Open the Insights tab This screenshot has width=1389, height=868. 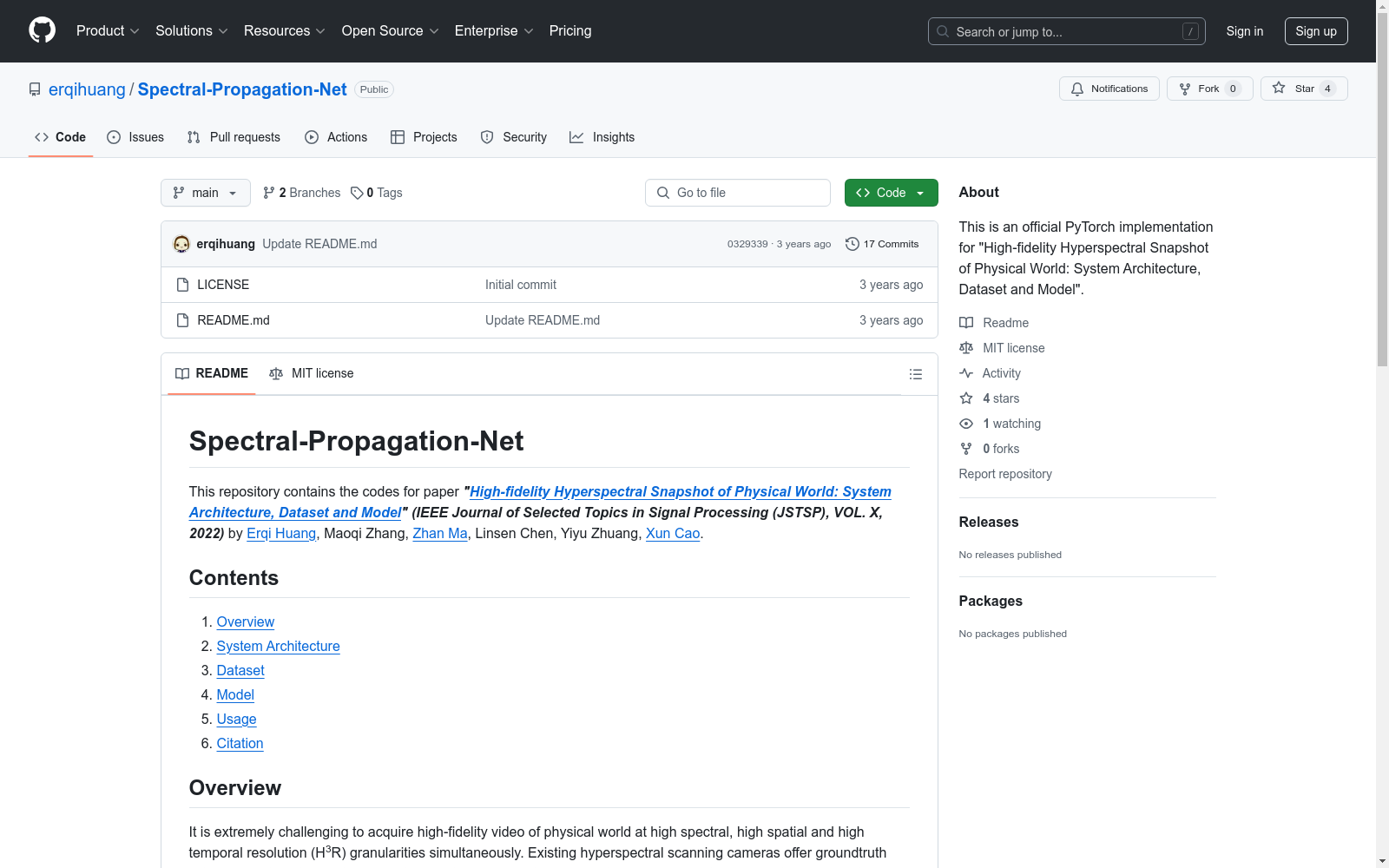coord(602,137)
